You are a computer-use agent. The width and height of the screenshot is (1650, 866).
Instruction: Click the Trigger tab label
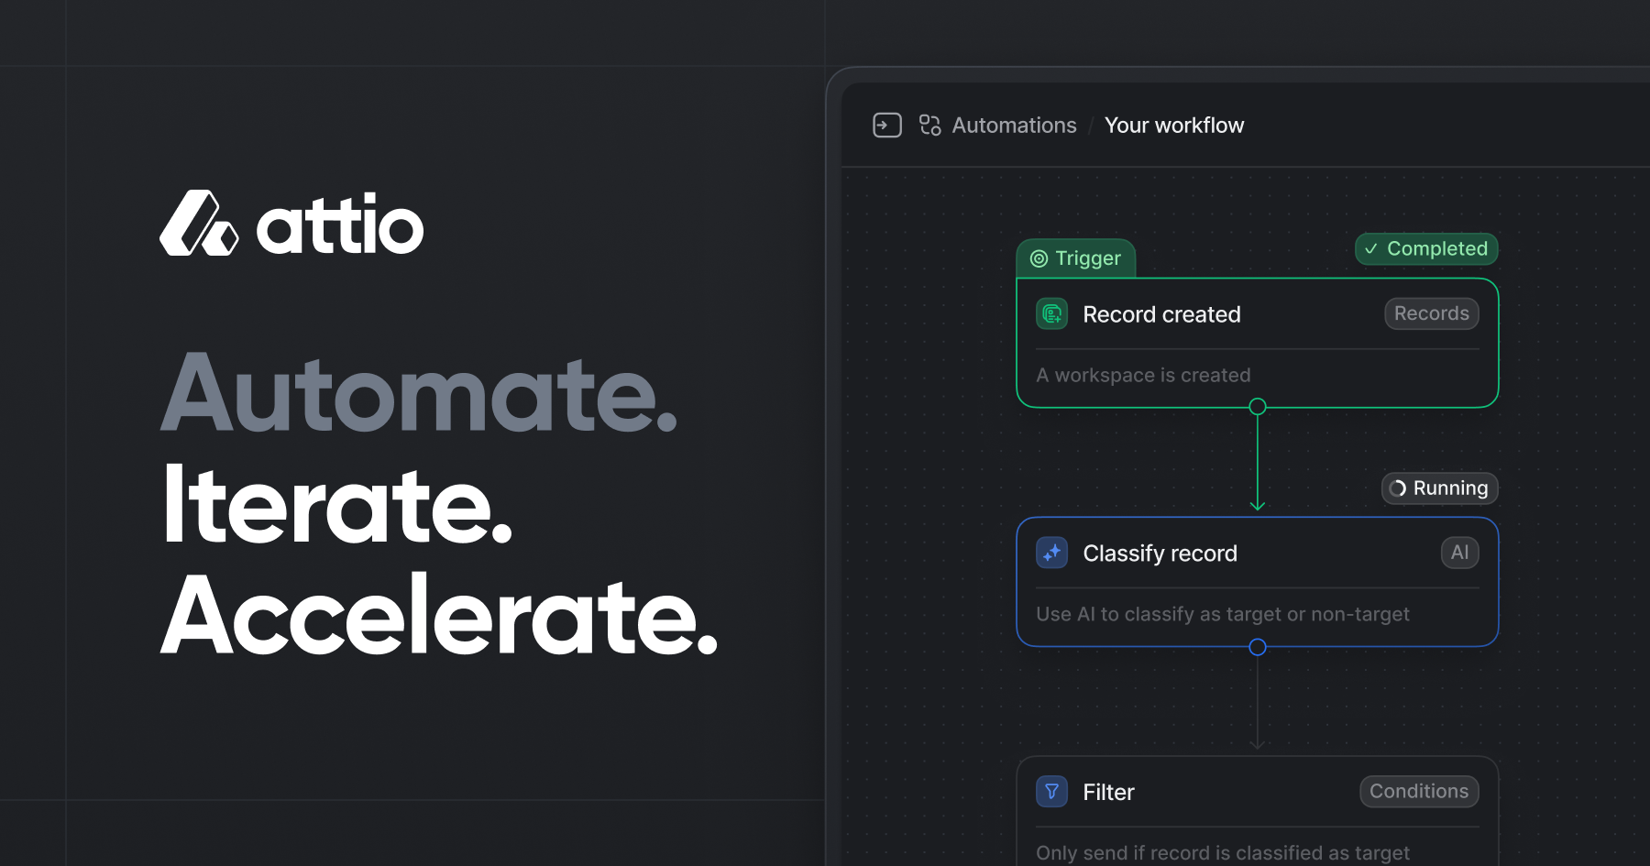pyautogui.click(x=1076, y=258)
